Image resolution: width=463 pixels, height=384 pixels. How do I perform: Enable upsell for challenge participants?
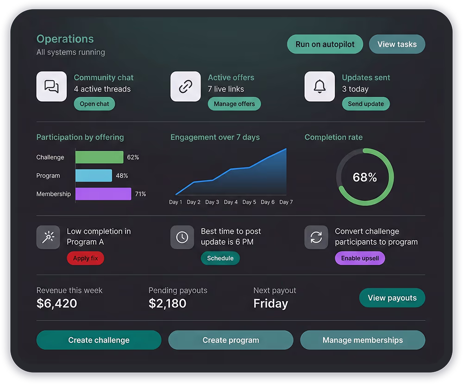click(360, 258)
